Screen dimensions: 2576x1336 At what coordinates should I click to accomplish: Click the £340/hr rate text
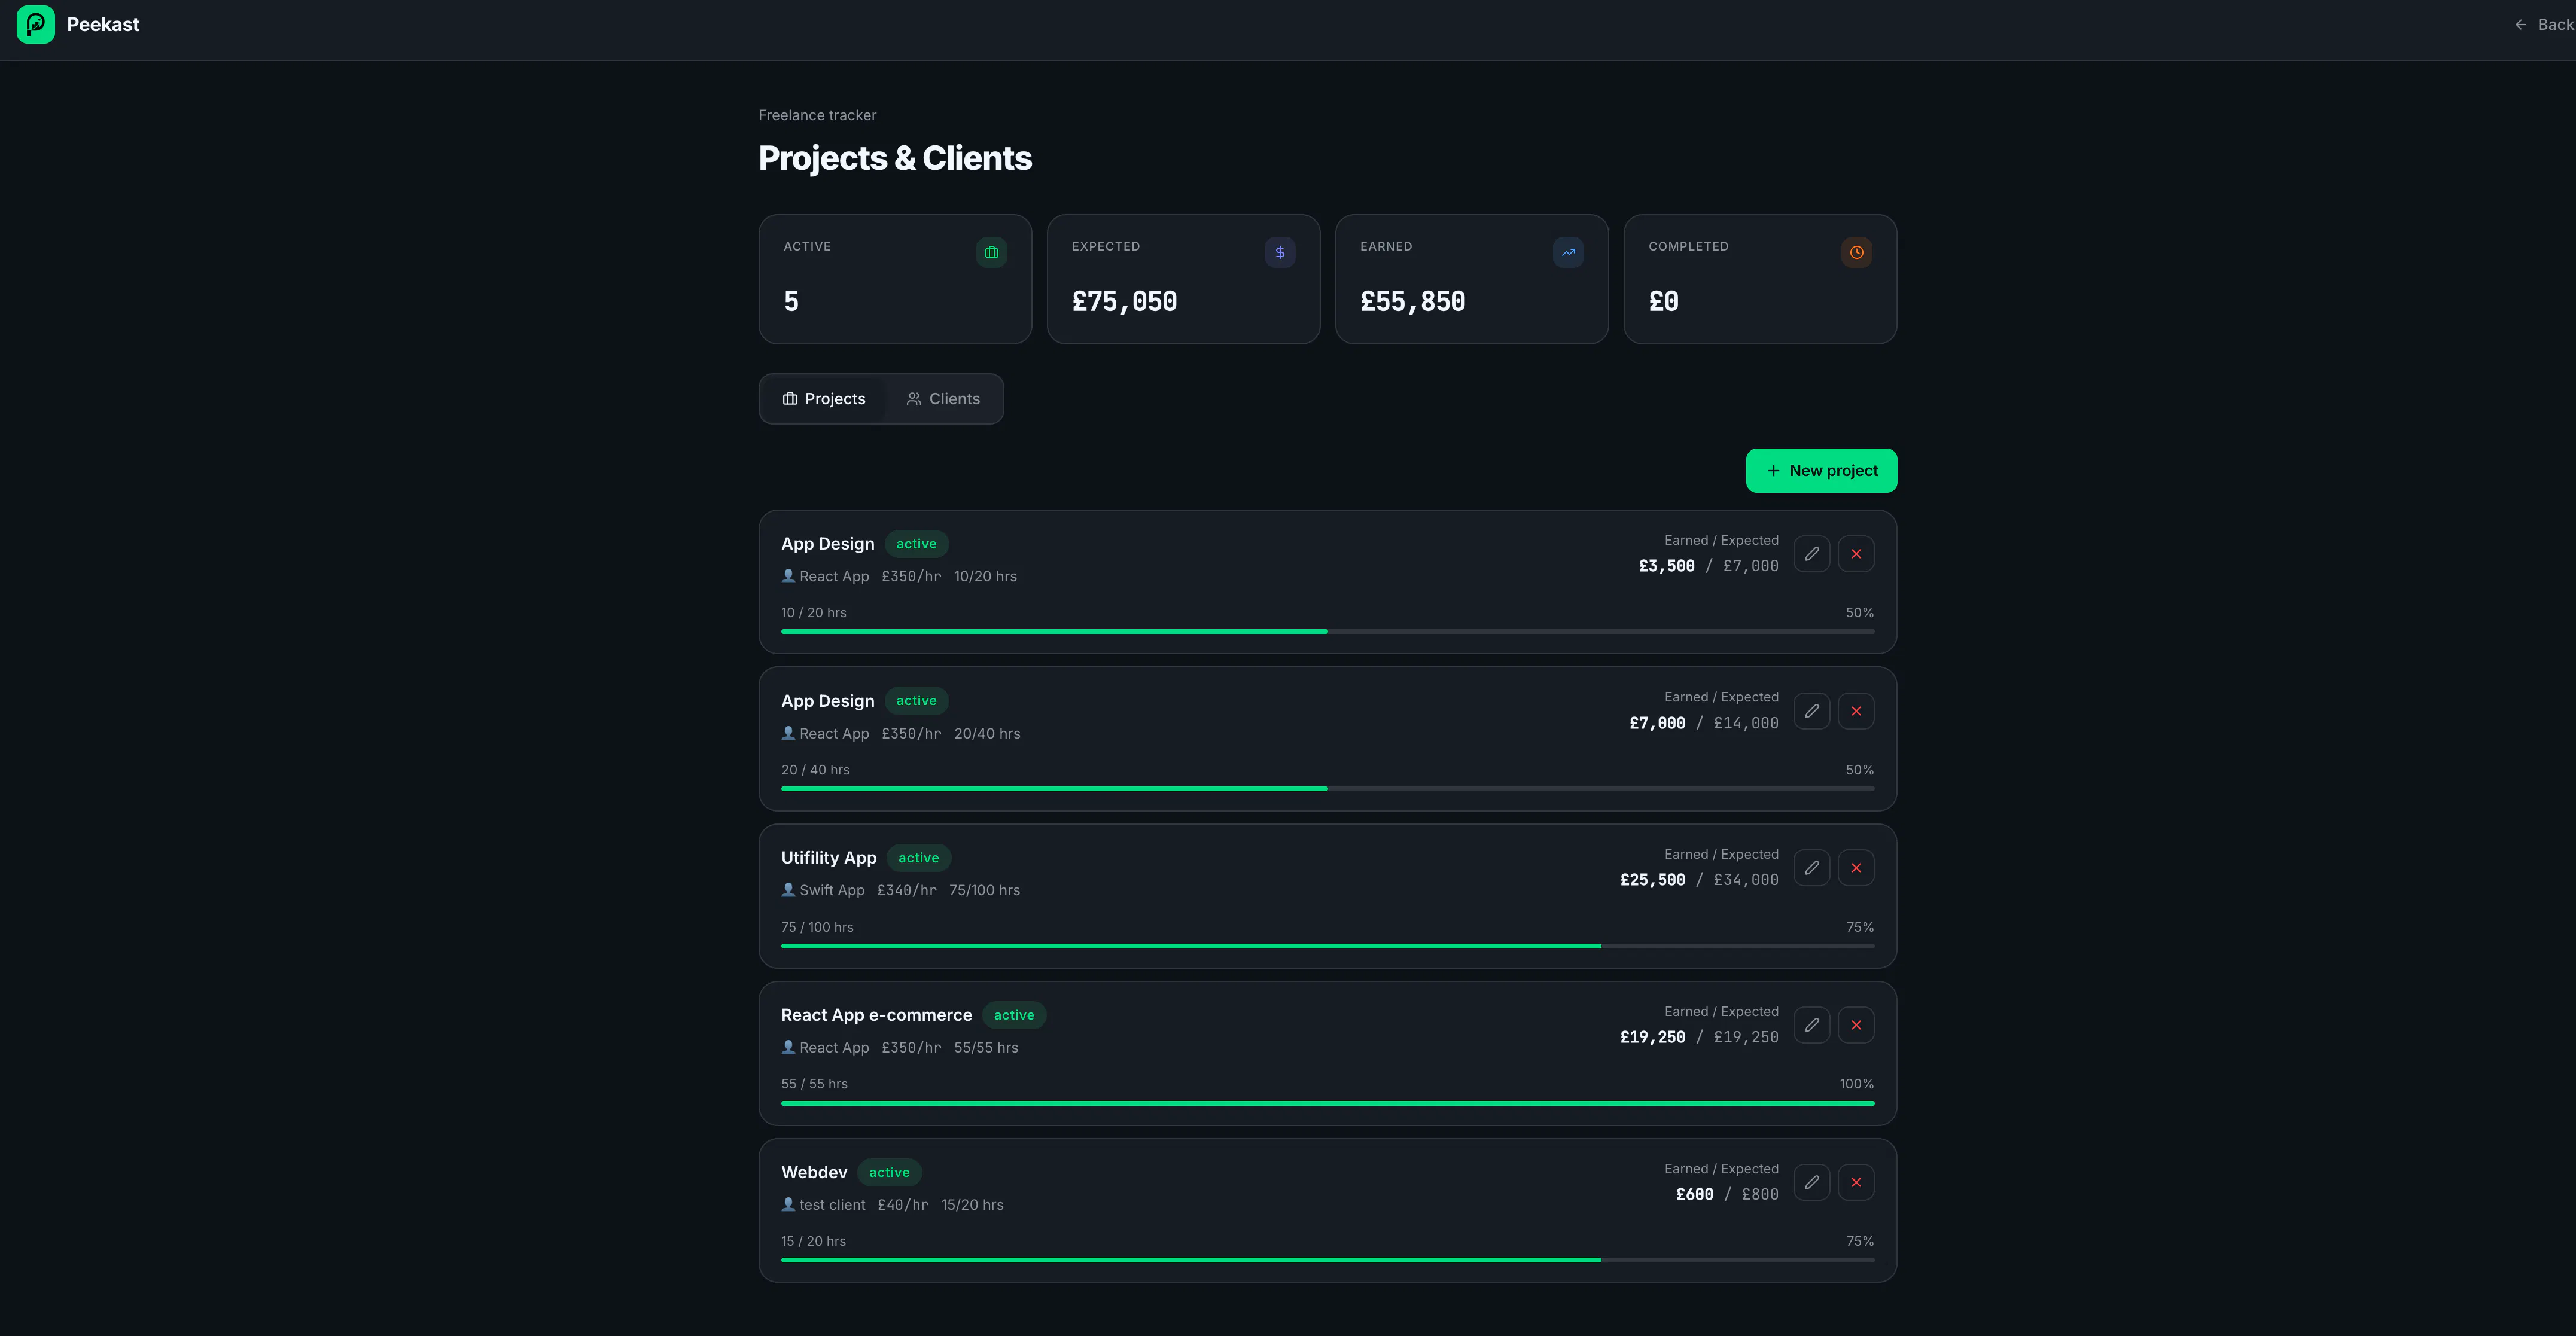click(907, 890)
